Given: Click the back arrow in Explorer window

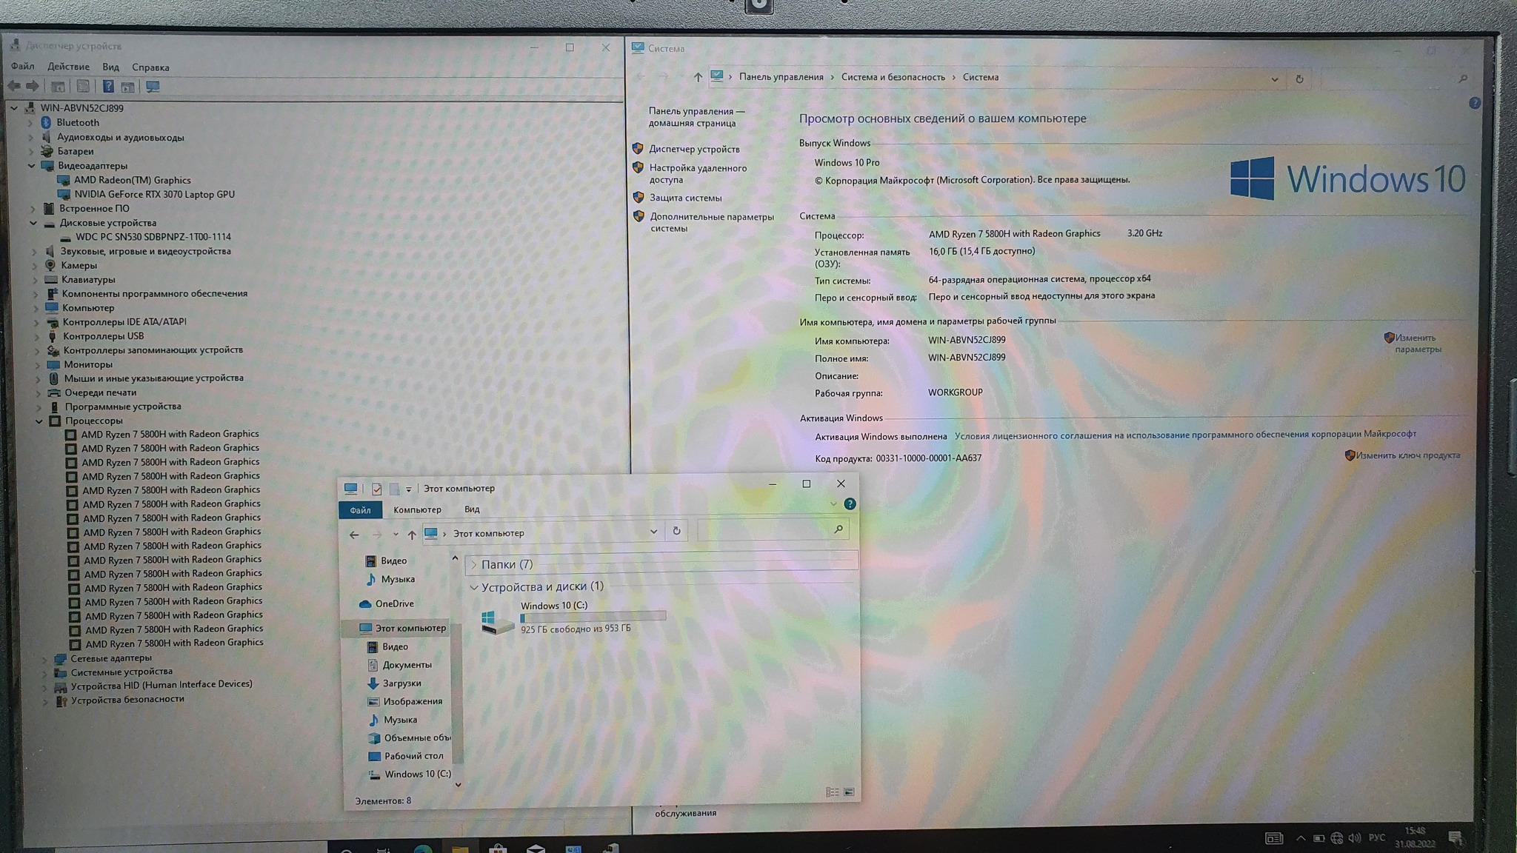Looking at the screenshot, I should pyautogui.click(x=354, y=535).
